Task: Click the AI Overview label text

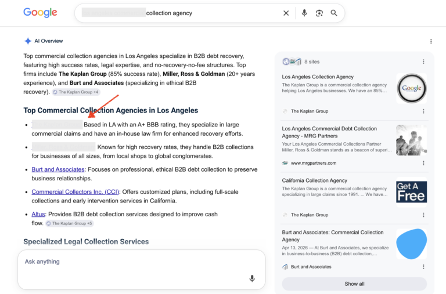Action: 49,41
